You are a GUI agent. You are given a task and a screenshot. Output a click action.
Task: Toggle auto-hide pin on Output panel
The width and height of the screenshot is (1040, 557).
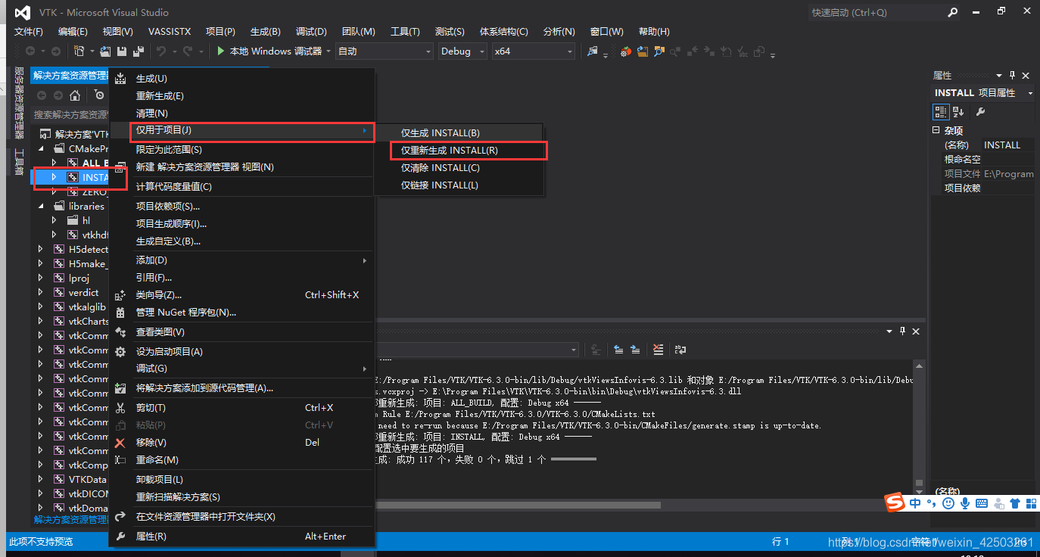902,331
